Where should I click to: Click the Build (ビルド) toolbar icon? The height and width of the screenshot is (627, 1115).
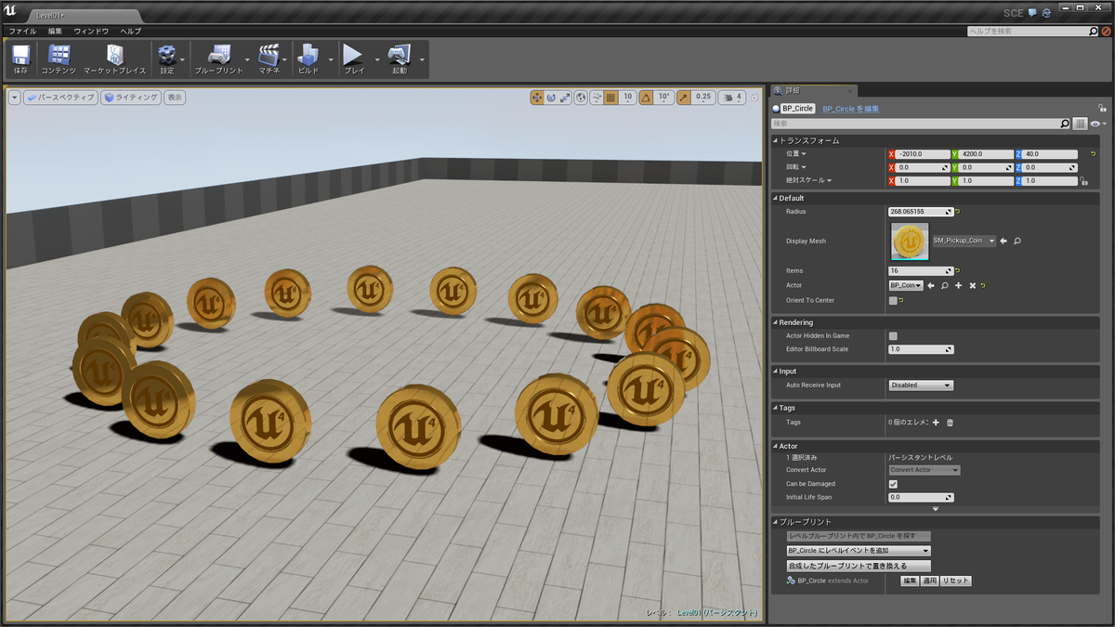coord(308,59)
